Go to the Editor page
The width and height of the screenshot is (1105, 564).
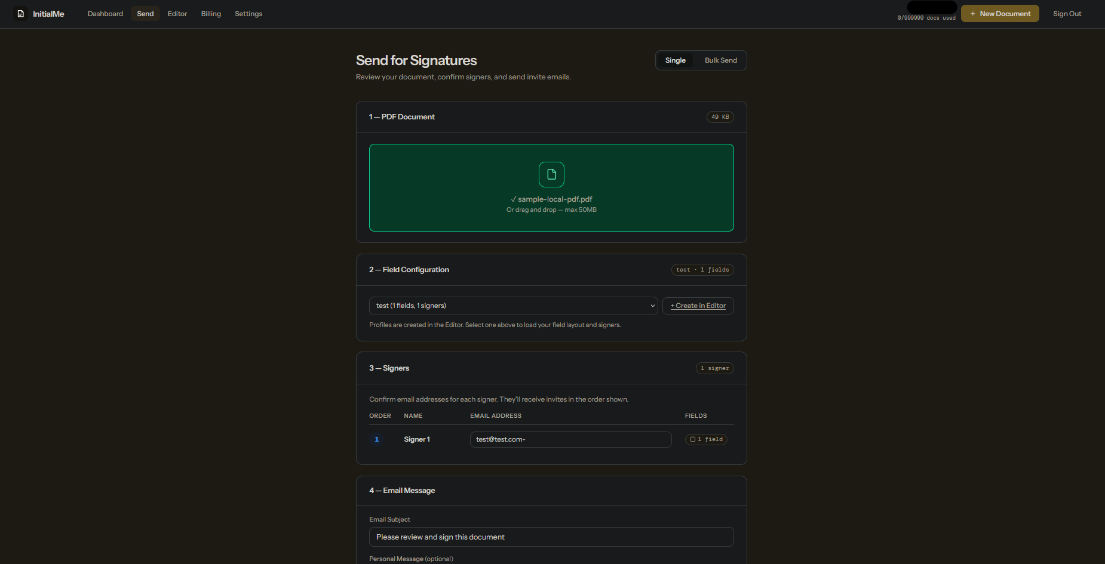(x=177, y=14)
